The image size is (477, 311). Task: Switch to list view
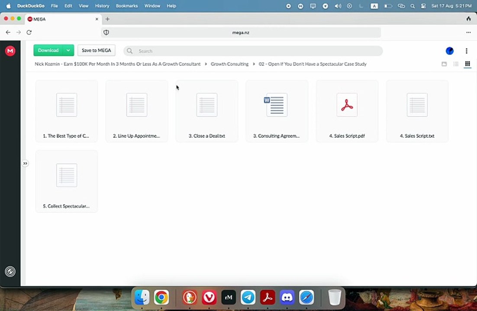click(456, 64)
